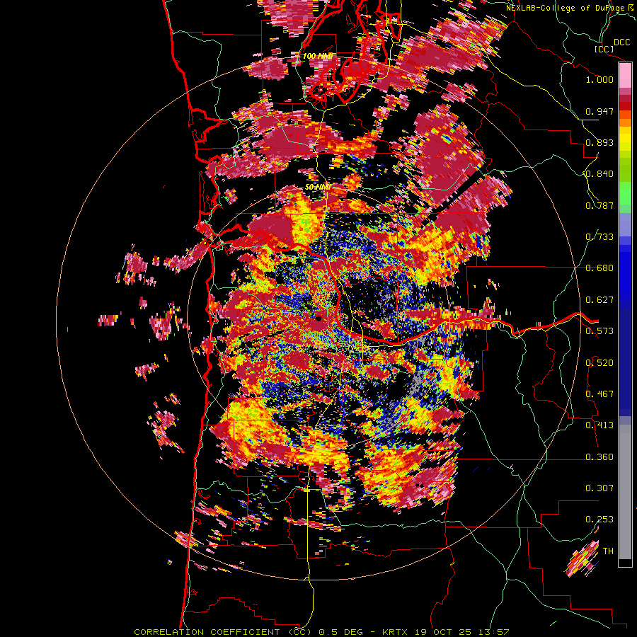This screenshot has height=637, width=637.
Task: Select the 0.893 scale value
Action: [x=599, y=142]
